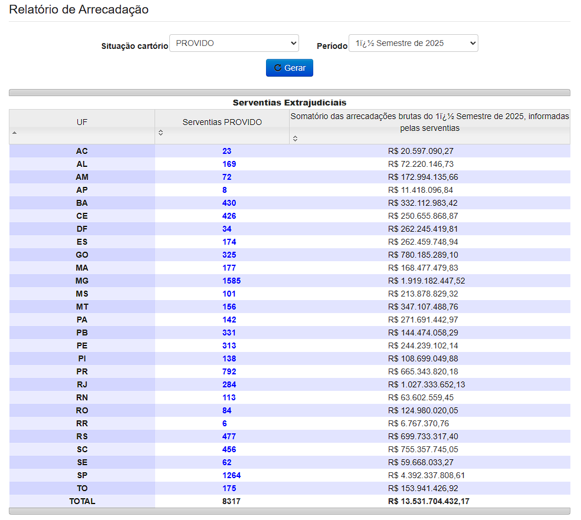Open the 1585 serventias link for MG
581x520 pixels.
(x=231, y=281)
